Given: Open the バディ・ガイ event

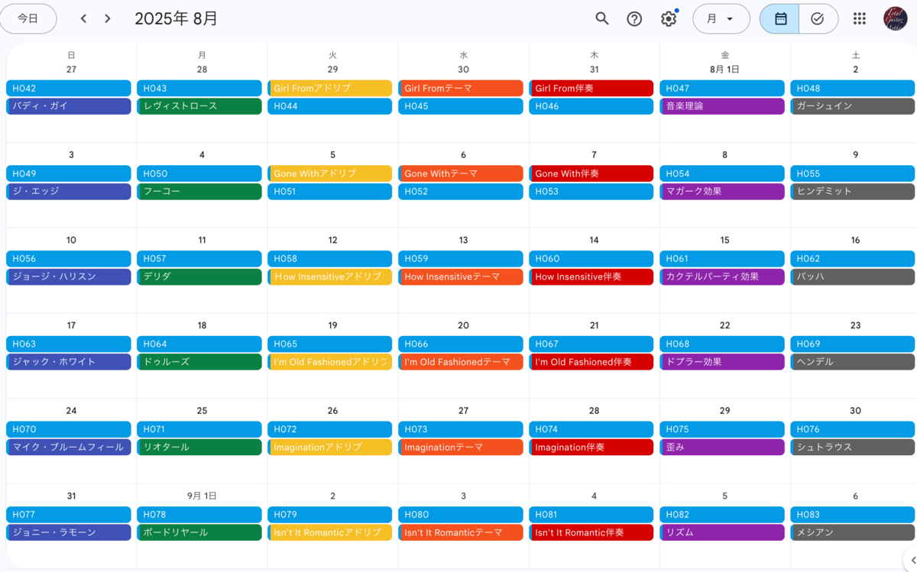Looking at the screenshot, I should coord(69,106).
